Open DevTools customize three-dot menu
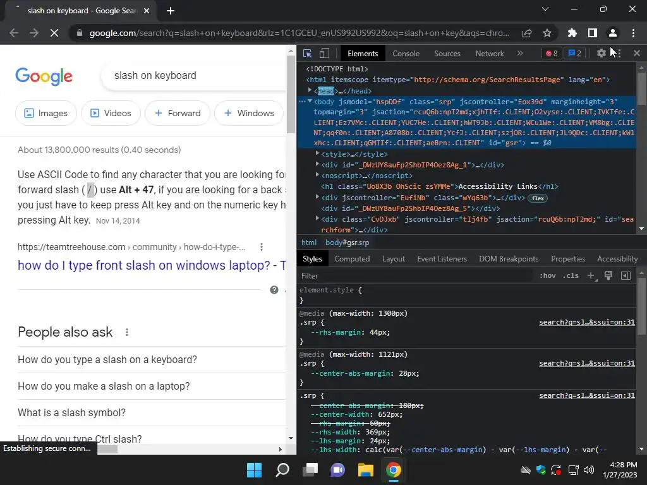This screenshot has height=485, width=647. 619,53
